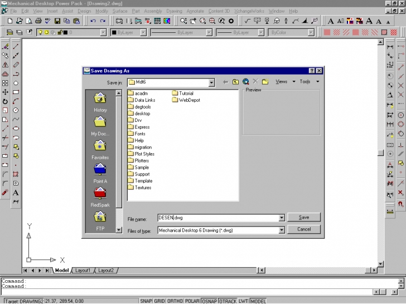Open the Favorites location in the places bar
The height and width of the screenshot is (304, 406).
[x=100, y=150]
